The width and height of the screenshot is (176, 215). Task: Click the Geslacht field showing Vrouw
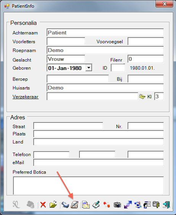tap(66, 59)
